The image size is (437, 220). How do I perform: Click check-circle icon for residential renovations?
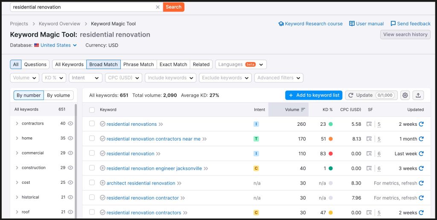102,124
